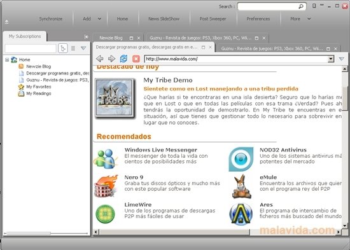This screenshot has height=250, width=350.
Task: Switch to the My Subscriptions tab
Action: point(25,36)
